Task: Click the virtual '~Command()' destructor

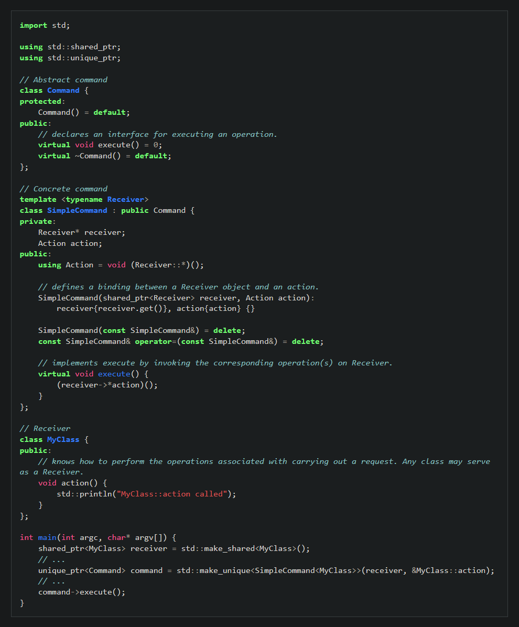Action: pos(100,156)
